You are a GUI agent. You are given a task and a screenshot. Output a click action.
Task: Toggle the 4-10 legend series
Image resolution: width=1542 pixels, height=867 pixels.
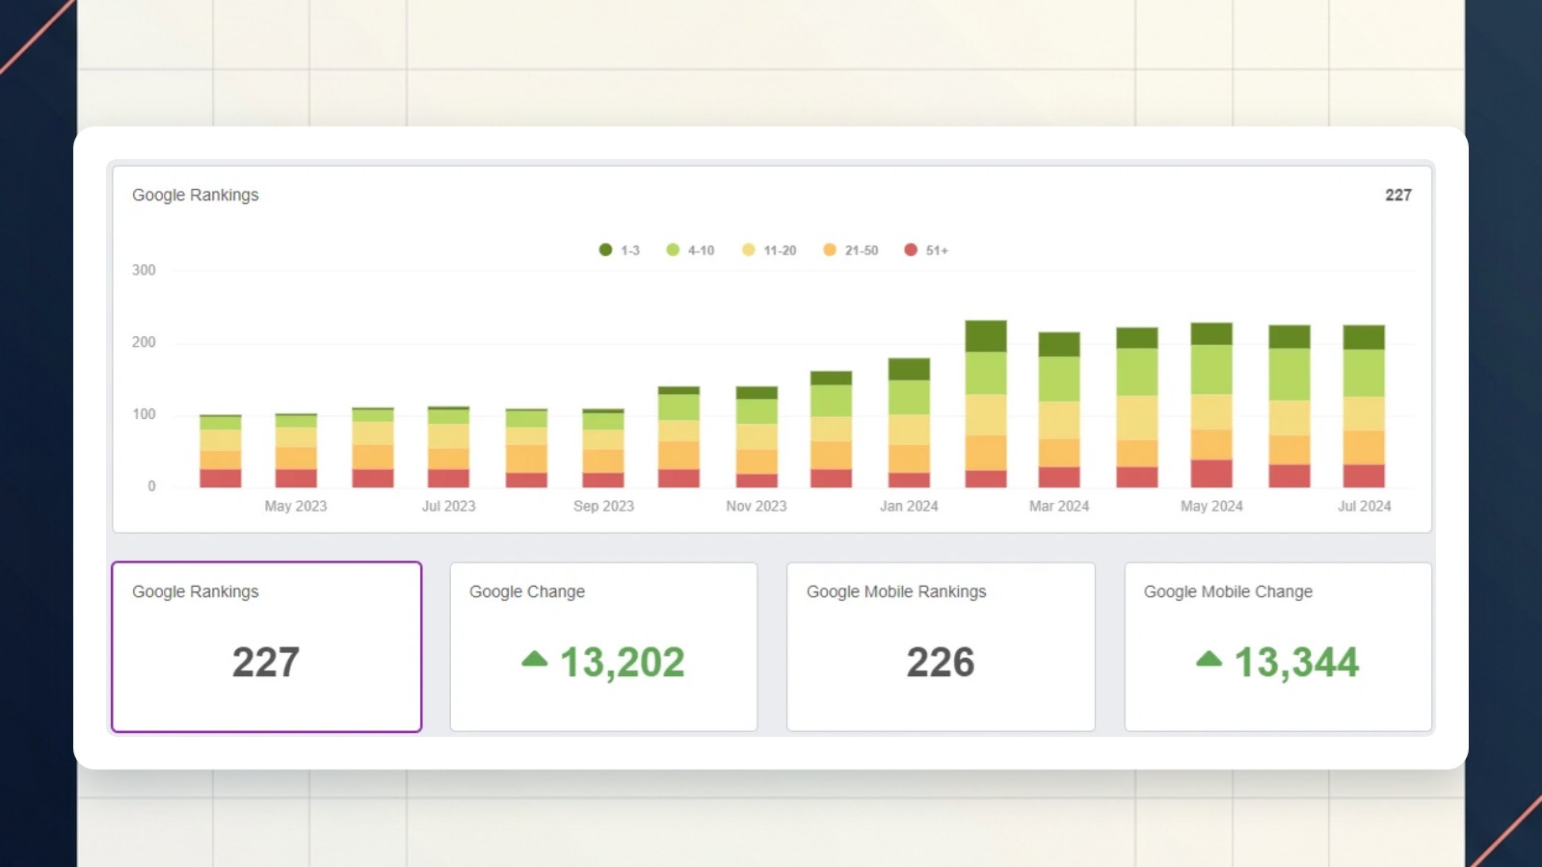(x=690, y=250)
